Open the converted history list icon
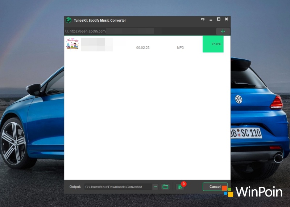 point(179,187)
